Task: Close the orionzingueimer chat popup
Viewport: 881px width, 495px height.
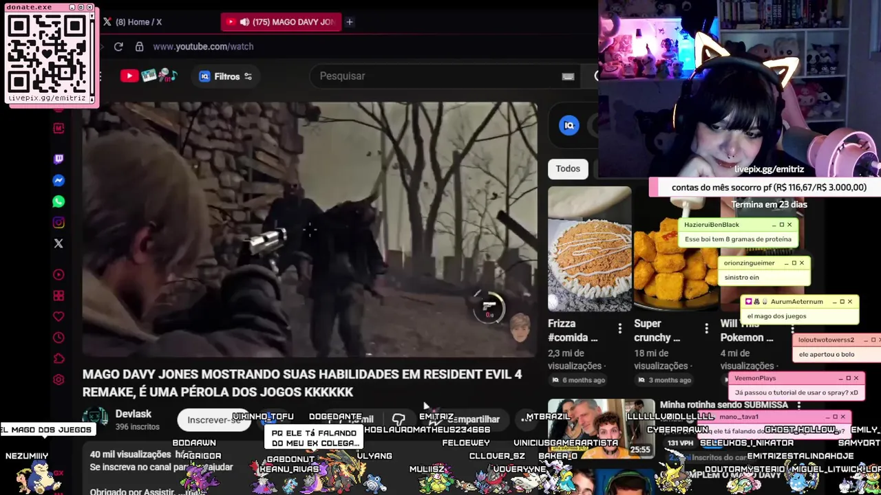Action: pyautogui.click(x=801, y=263)
